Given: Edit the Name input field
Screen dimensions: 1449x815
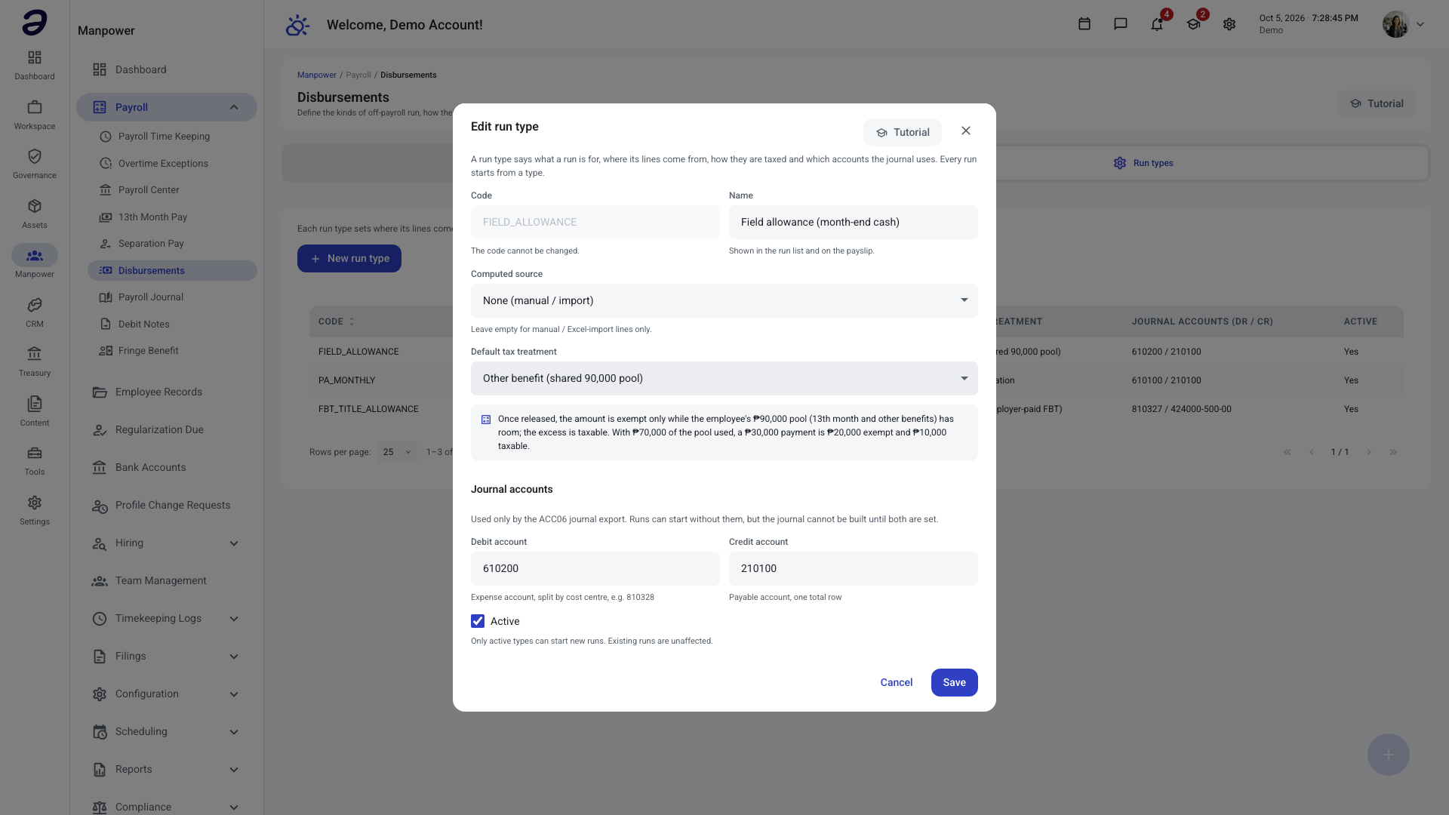Looking at the screenshot, I should click(854, 222).
